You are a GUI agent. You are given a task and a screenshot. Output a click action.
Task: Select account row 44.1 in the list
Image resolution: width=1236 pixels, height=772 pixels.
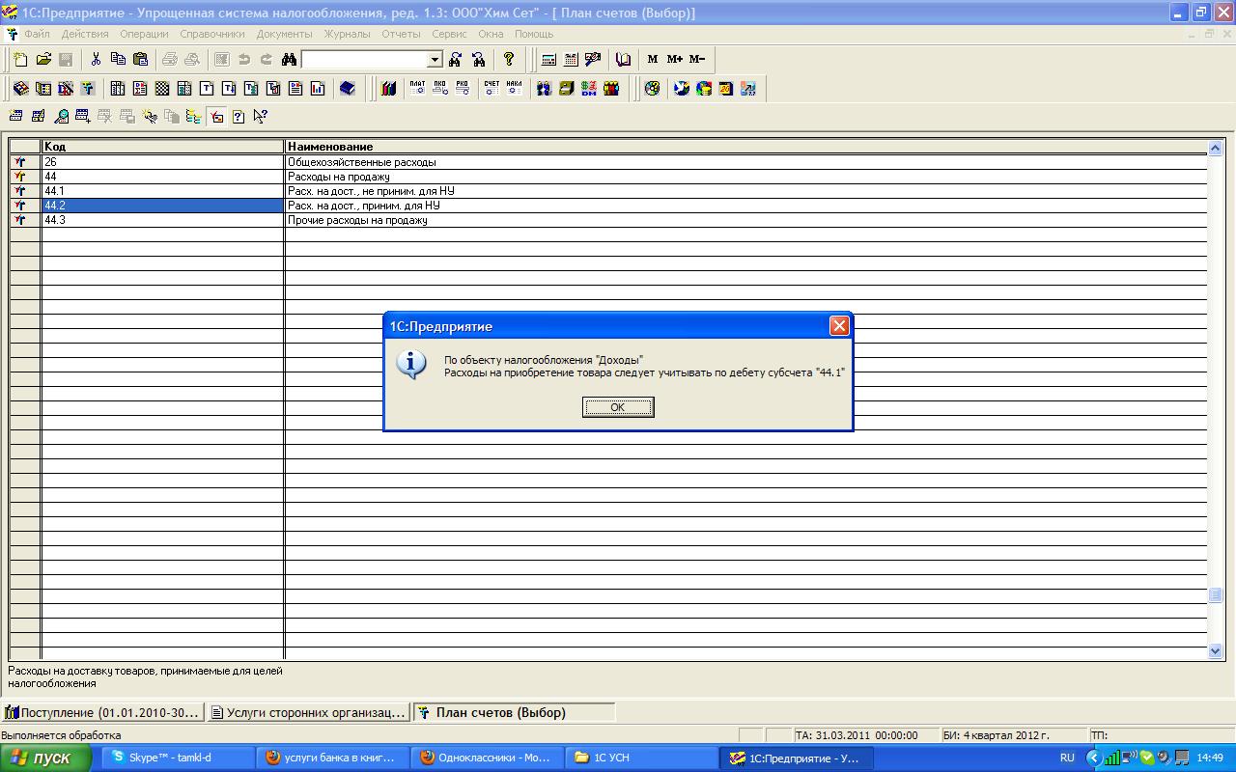point(162,191)
